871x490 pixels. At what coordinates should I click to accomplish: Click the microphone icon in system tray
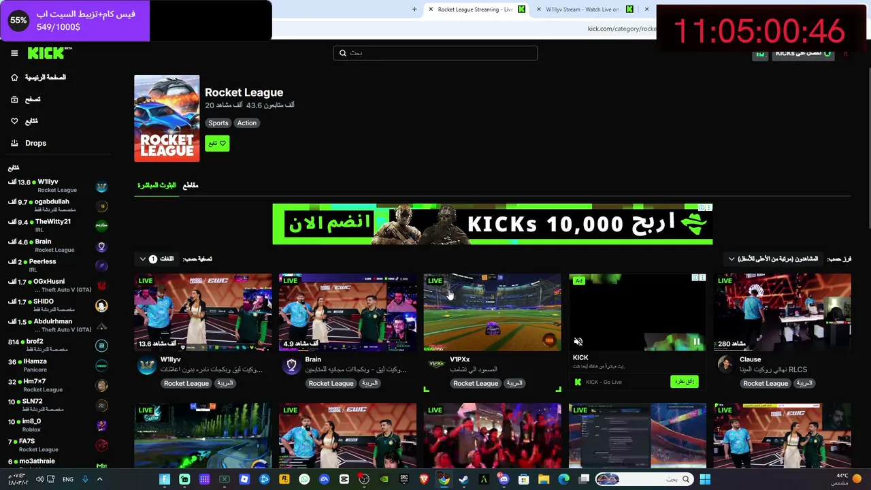pyautogui.click(x=85, y=479)
